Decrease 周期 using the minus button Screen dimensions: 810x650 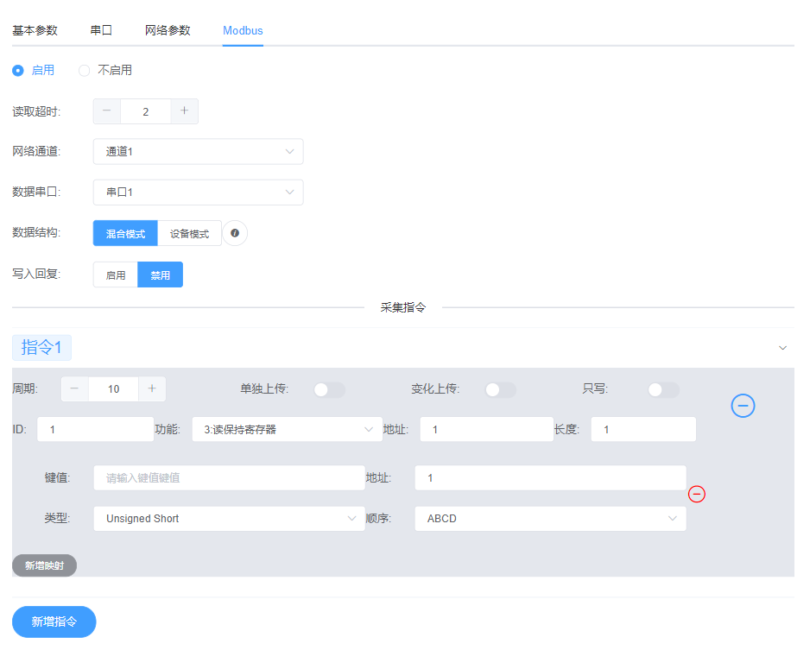(74, 389)
